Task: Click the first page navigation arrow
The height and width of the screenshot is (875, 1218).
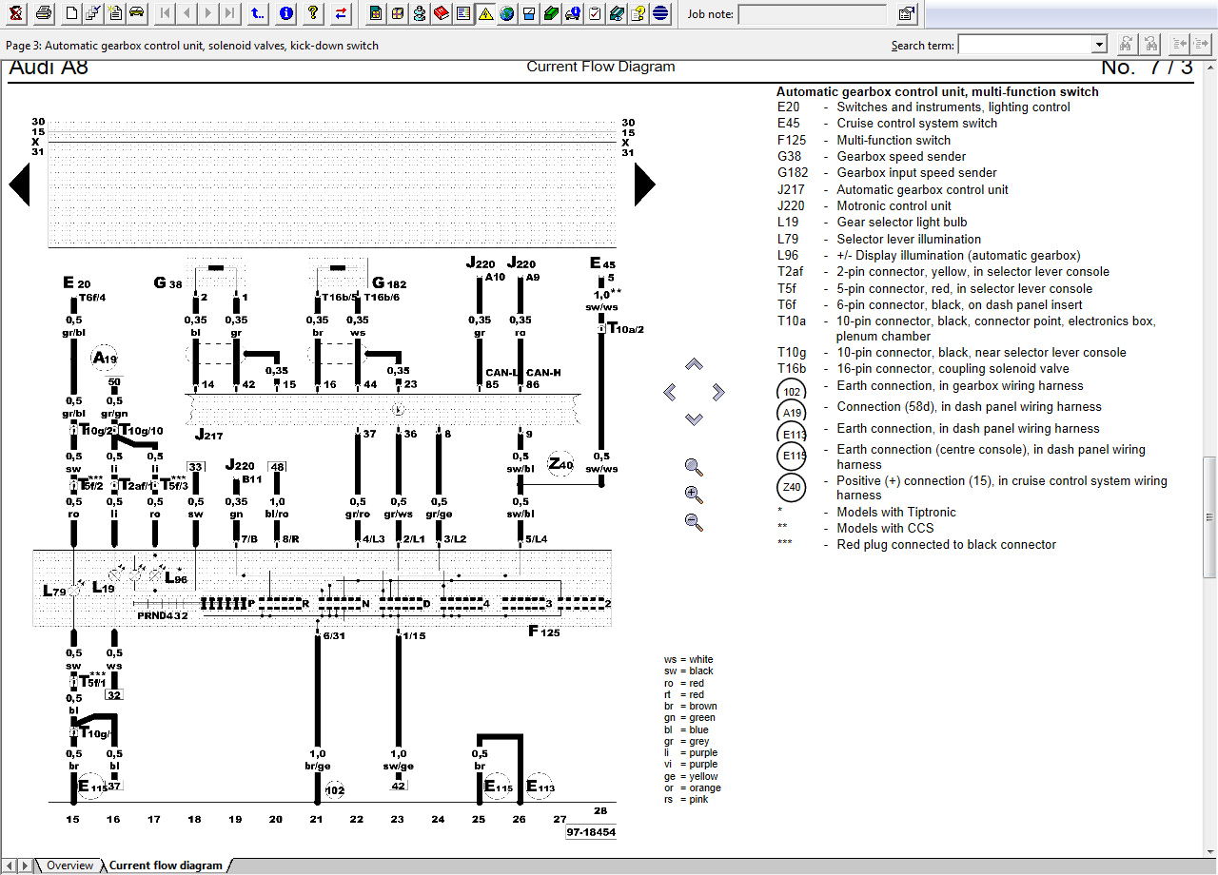Action: tap(165, 13)
